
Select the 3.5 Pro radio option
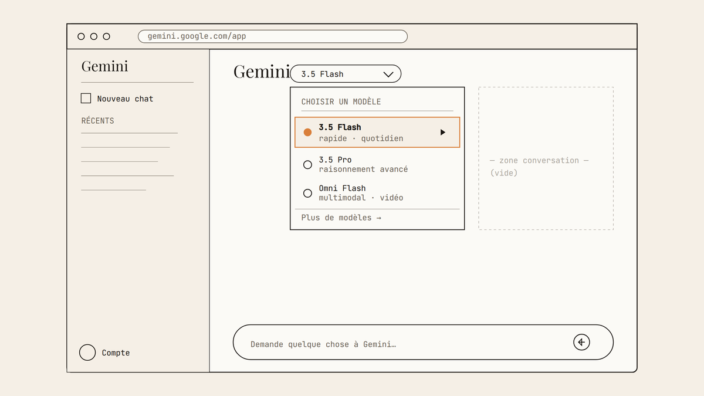(x=307, y=164)
